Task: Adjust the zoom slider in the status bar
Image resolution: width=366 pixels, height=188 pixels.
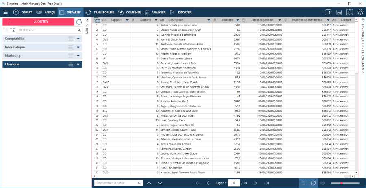Action: point(341,183)
